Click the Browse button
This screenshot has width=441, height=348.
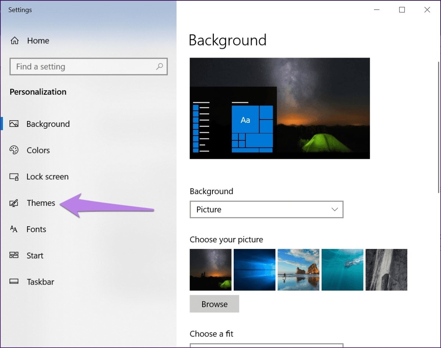tap(214, 304)
